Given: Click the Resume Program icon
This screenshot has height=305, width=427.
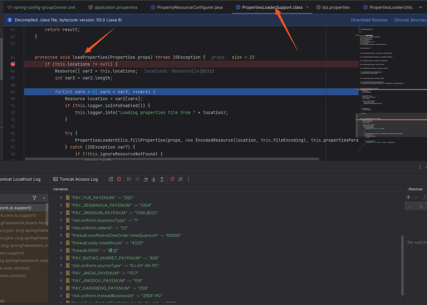Looking at the screenshot, I should (129, 179).
